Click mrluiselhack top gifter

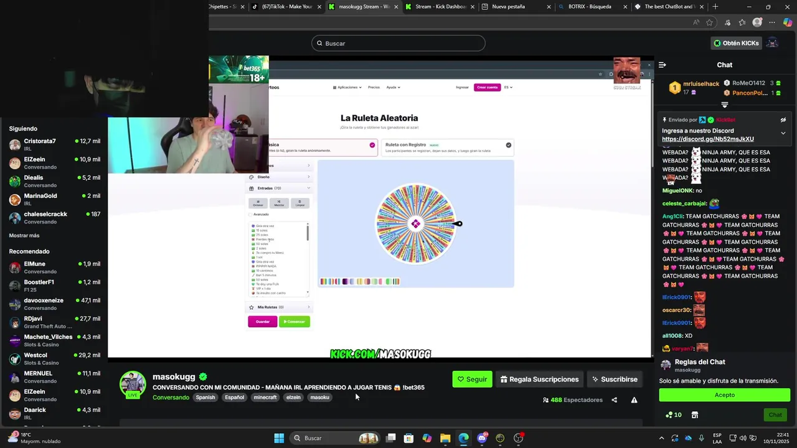(x=701, y=83)
